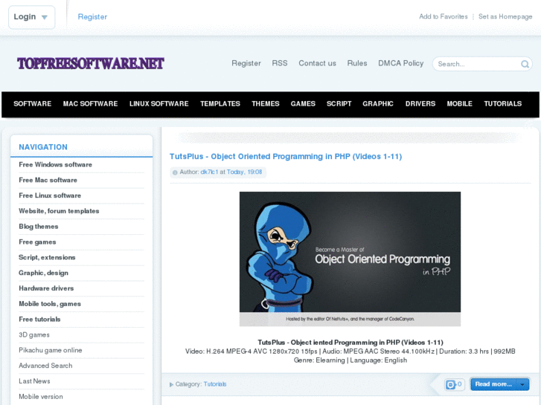Go to Free Windows software
The width and height of the screenshot is (541, 405).
click(56, 165)
